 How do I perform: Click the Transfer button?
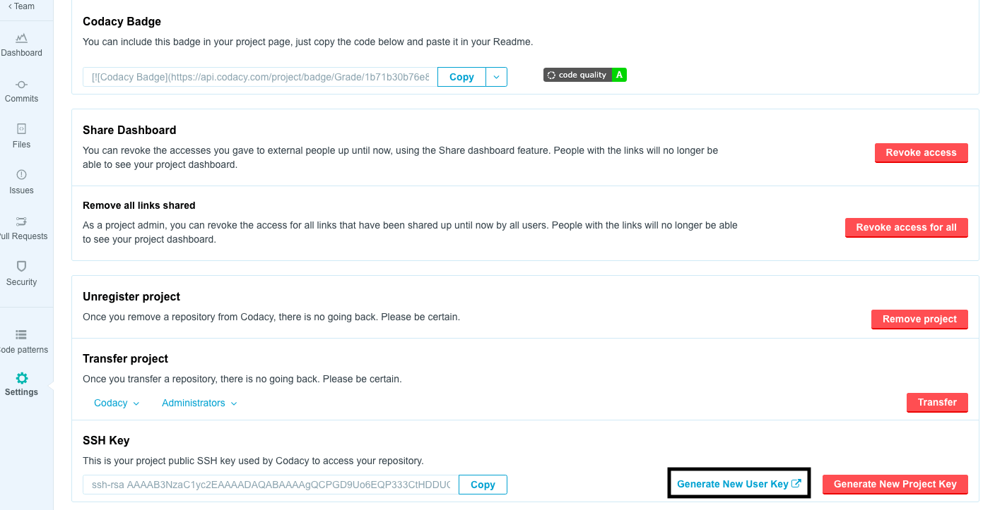[937, 402]
